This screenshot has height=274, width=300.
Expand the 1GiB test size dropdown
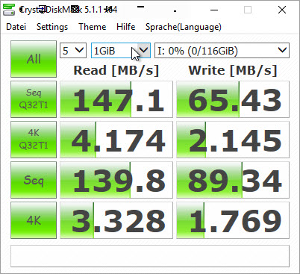click(121, 51)
